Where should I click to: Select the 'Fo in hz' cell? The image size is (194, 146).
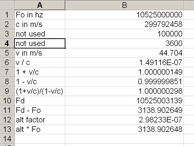[x=40, y=15]
